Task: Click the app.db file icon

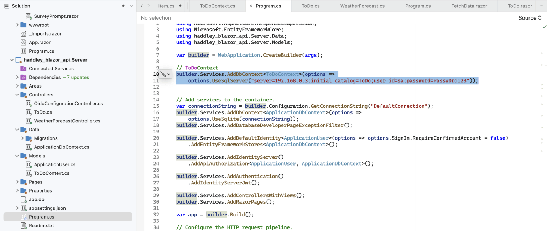Action: (24, 199)
